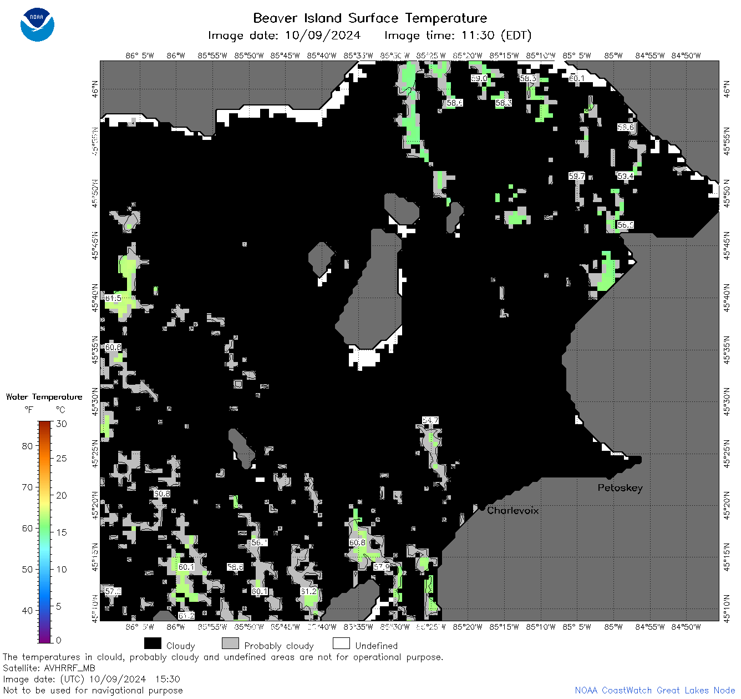Click the °C column header of scale
Image resolution: width=741 pixels, height=699 pixels.
(x=60, y=410)
